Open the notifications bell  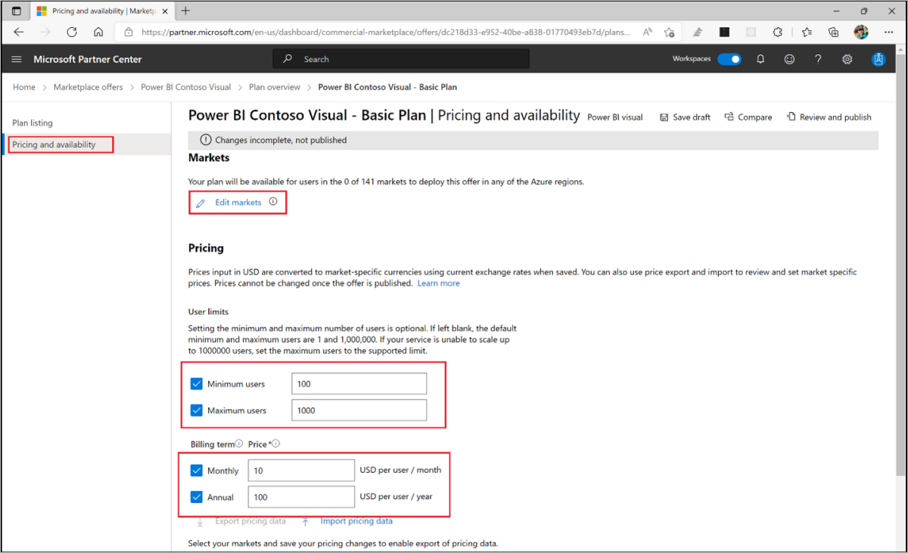click(x=760, y=59)
